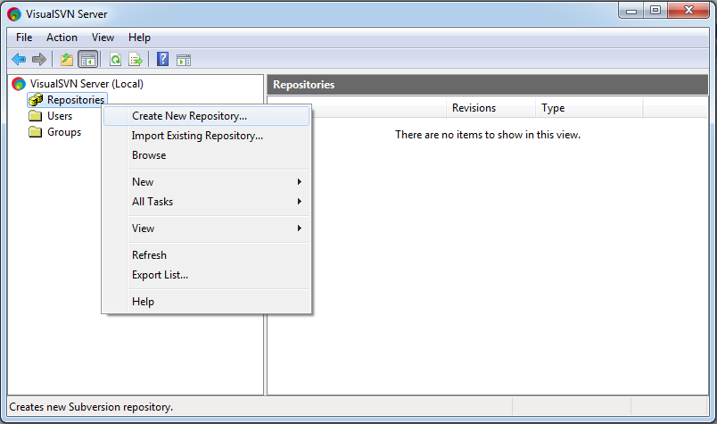Open the View menu in menu bar

tap(103, 37)
